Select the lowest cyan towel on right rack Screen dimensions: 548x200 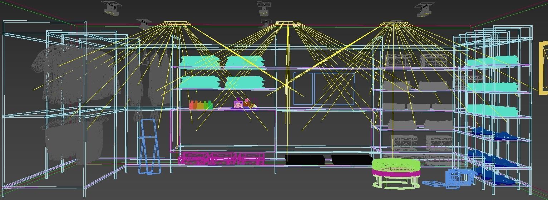493,111
